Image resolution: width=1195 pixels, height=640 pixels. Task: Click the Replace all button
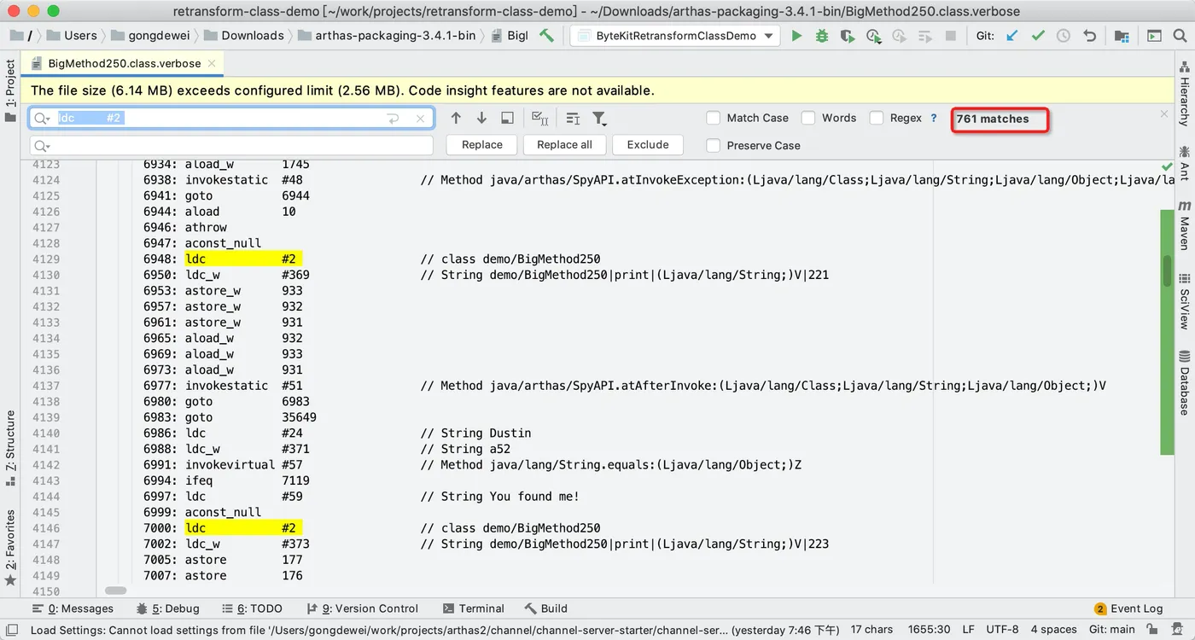click(x=564, y=145)
